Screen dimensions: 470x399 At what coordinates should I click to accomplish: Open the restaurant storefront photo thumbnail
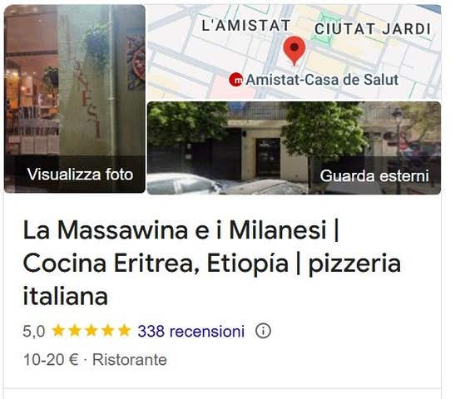75,99
